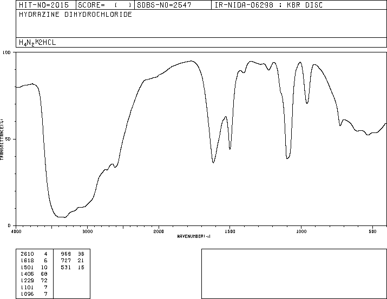The image size is (387, 299).
Task: Click the 2000 wavenumber axis label
Action: [x=159, y=231]
